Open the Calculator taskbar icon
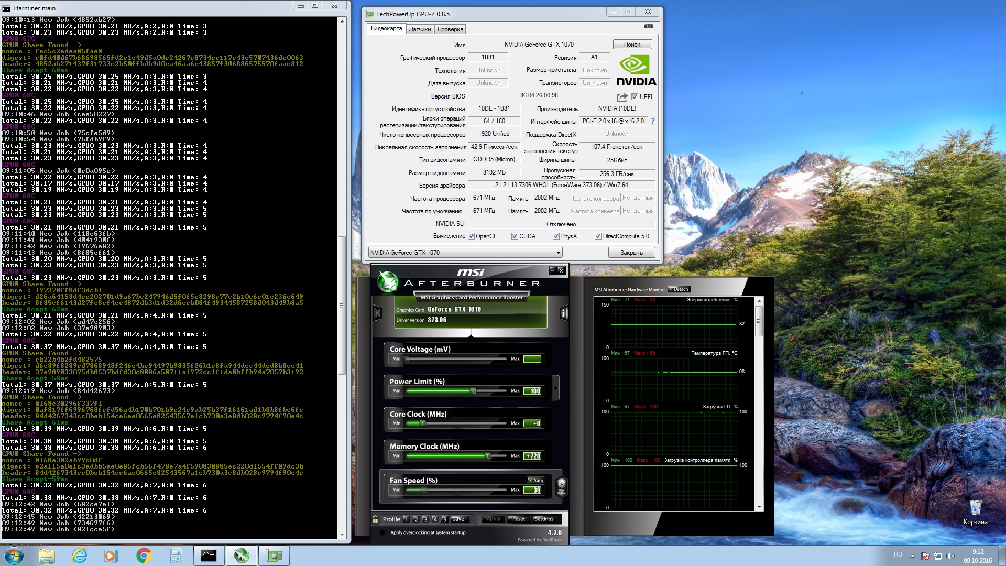Image resolution: width=1006 pixels, height=566 pixels. click(176, 556)
